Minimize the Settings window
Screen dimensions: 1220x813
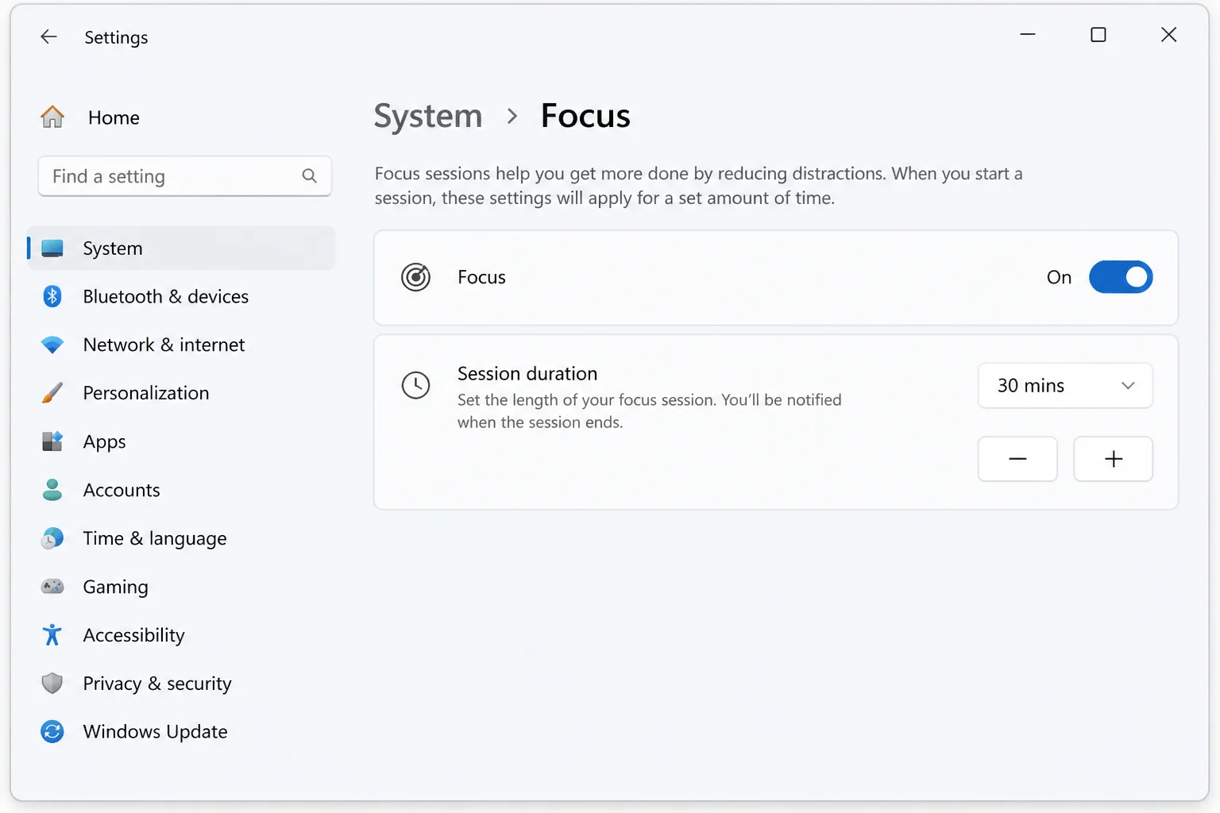(x=1028, y=35)
